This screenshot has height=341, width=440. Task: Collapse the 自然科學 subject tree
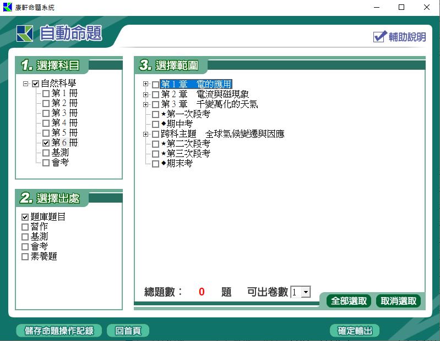pos(26,84)
